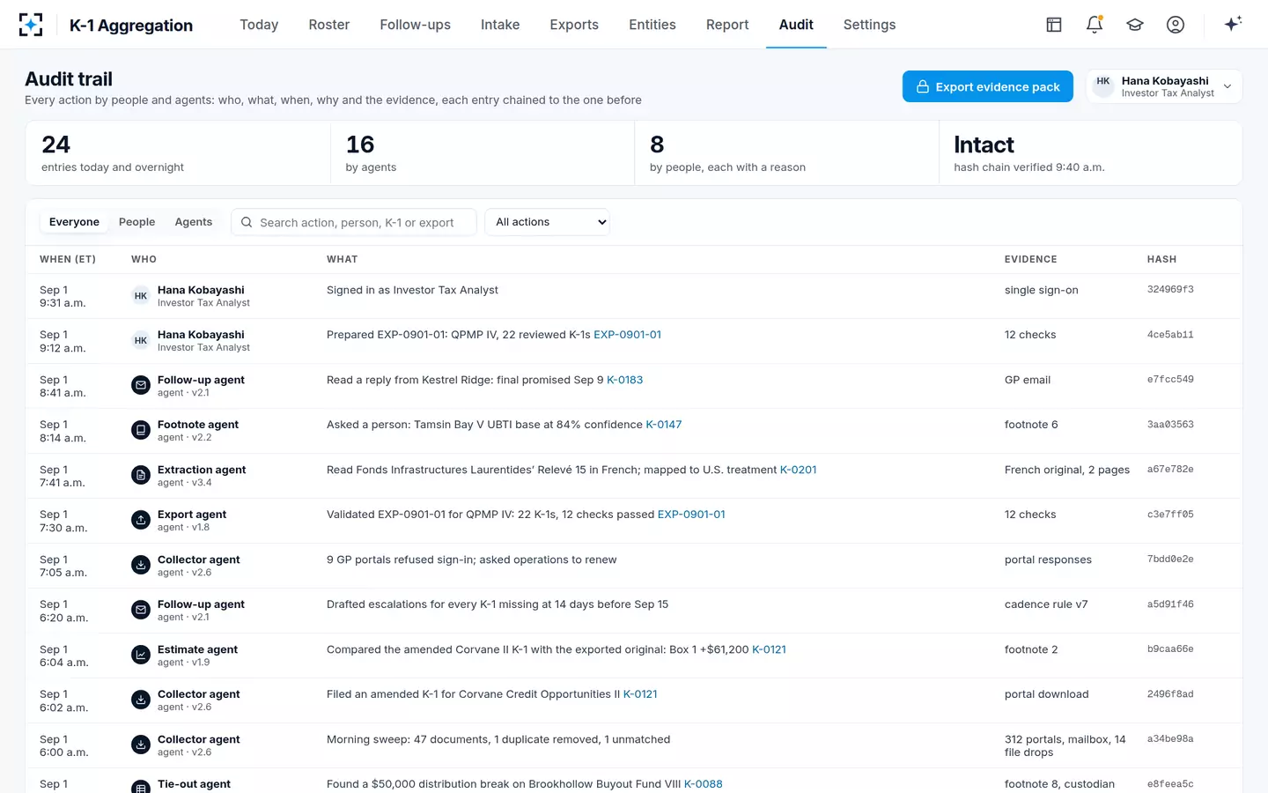Filter the trail to Agents
This screenshot has width=1268, height=793.
194,222
